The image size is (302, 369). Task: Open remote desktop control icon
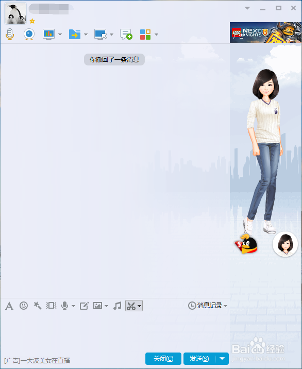click(100, 35)
